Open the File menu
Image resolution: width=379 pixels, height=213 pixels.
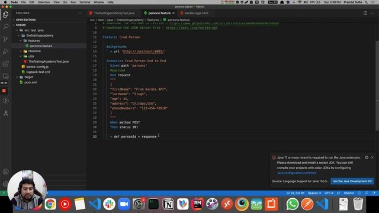24,2
